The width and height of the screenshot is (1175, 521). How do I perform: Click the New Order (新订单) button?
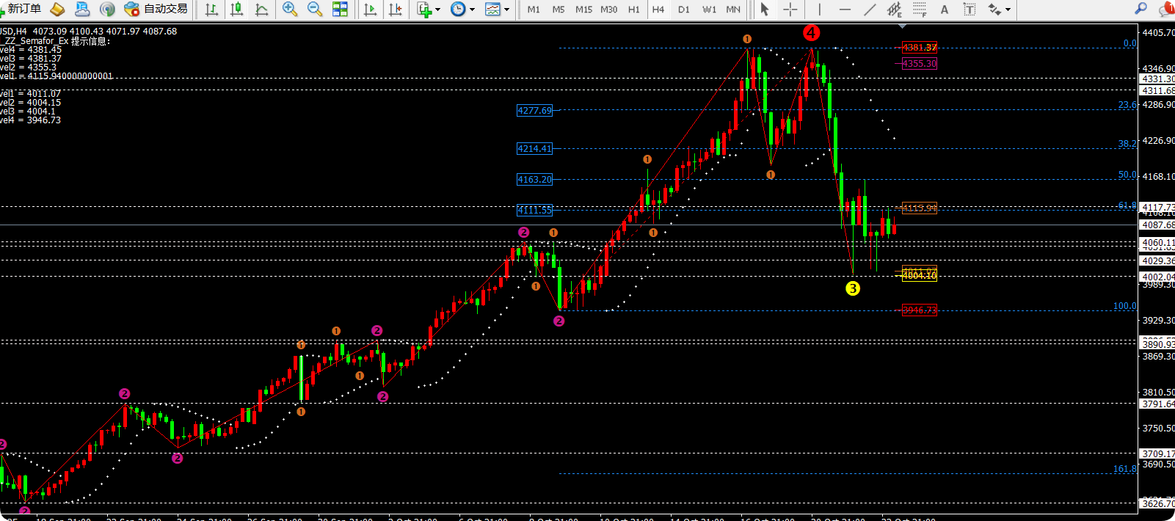click(x=22, y=9)
